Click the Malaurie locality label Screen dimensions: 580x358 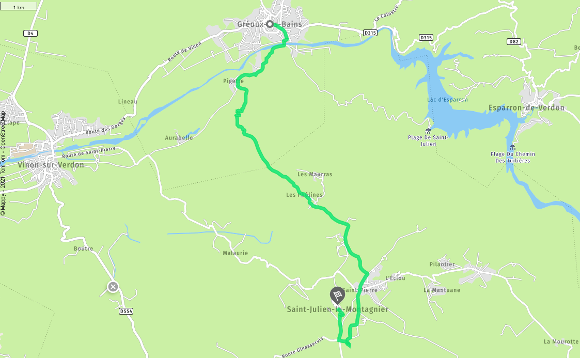[x=236, y=253]
